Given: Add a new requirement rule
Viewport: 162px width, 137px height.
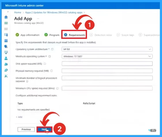Looking at the screenshot, I should tap(19, 117).
